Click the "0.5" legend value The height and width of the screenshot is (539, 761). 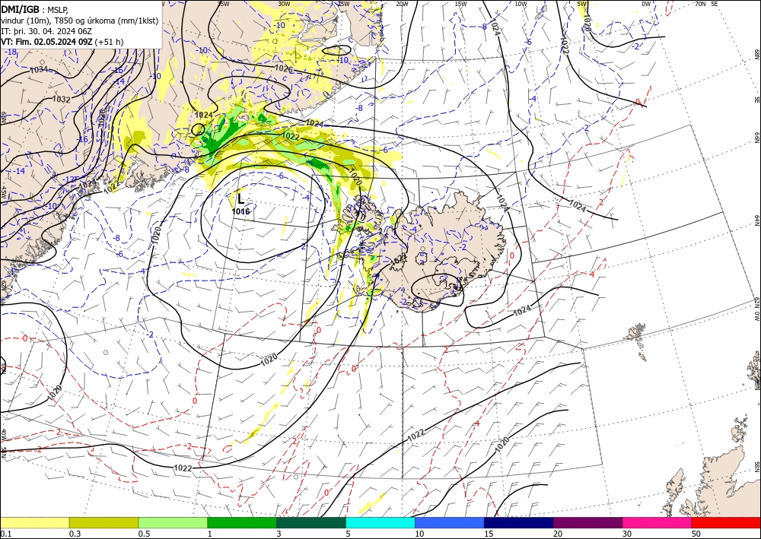click(x=144, y=534)
